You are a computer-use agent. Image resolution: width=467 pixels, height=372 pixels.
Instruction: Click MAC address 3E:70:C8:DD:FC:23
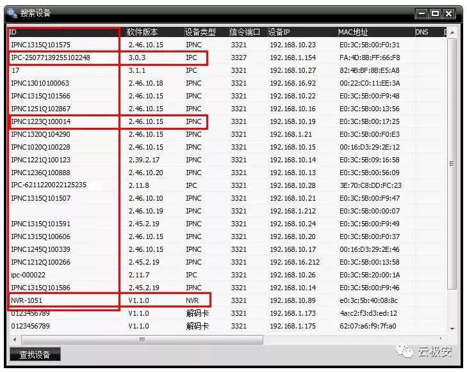[x=371, y=185]
